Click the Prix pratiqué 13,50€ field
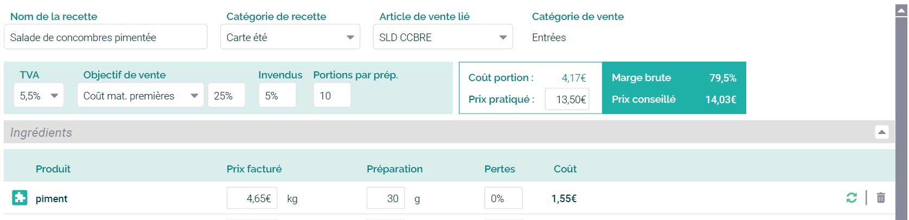The image size is (909, 220). [567, 99]
